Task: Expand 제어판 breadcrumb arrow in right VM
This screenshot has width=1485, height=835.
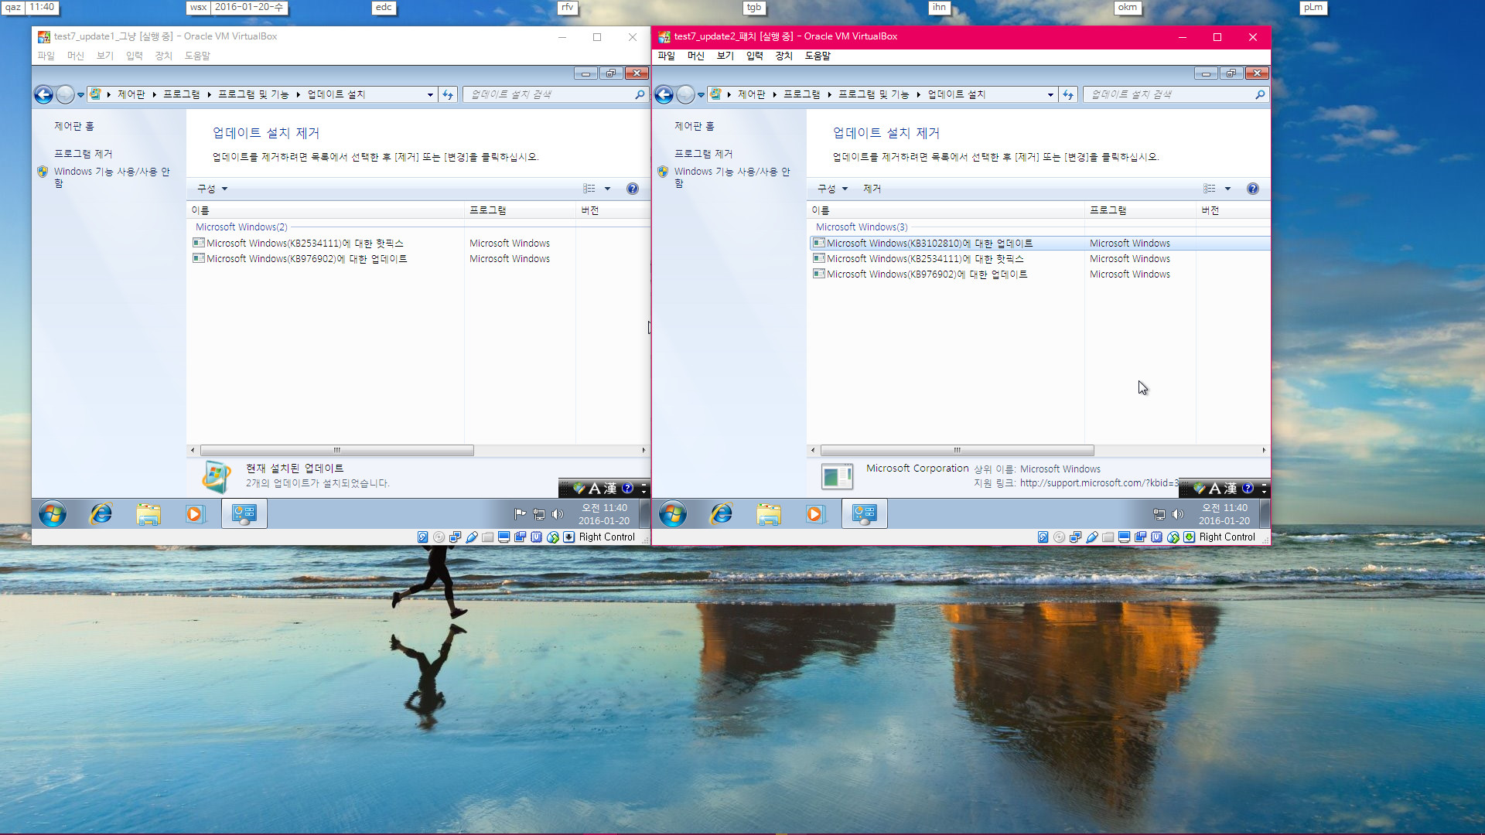Action: click(x=774, y=94)
